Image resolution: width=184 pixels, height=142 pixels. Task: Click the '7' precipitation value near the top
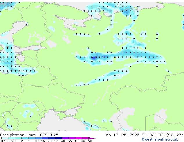126,11
